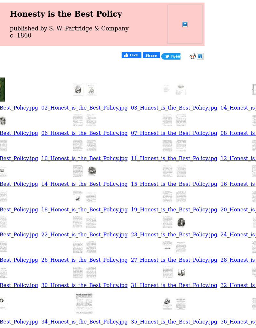Viewport: 256px width, 328px height.
Task: Select the thumbnail for page 02
Action: [84, 89]
